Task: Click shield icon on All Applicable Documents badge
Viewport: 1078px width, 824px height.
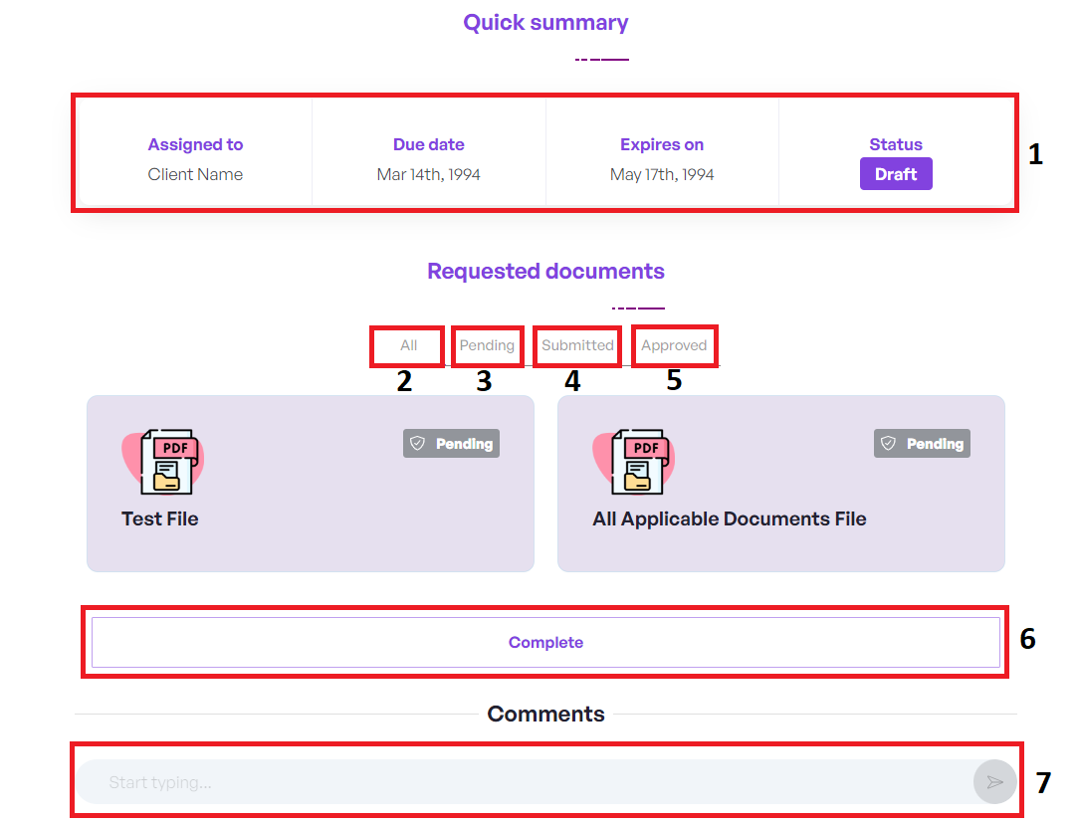Action: (889, 444)
